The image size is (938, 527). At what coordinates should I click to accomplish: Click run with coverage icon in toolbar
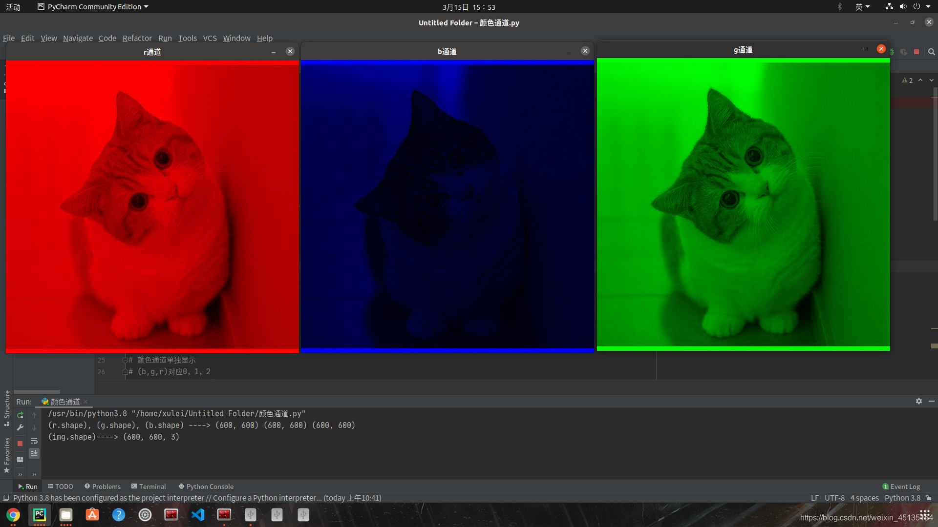click(904, 52)
